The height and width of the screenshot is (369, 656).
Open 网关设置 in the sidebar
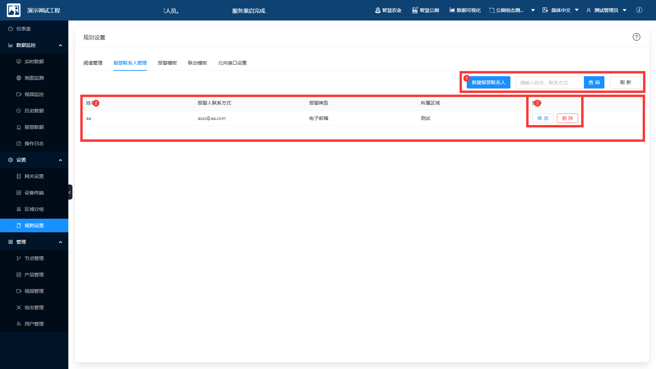pos(34,176)
